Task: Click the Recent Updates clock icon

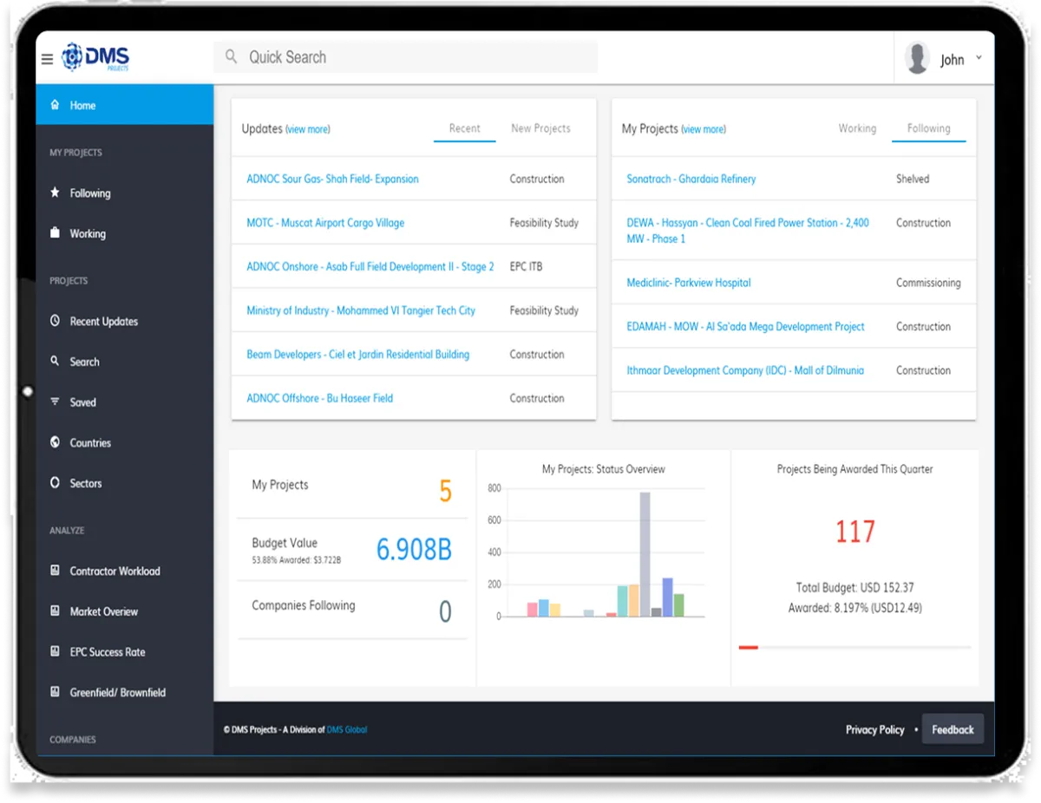Action: click(56, 321)
